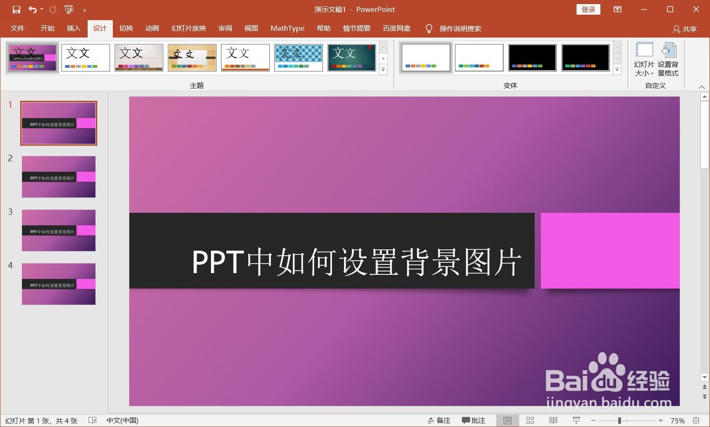Click the 登录 button
The width and height of the screenshot is (710, 427).
588,9
